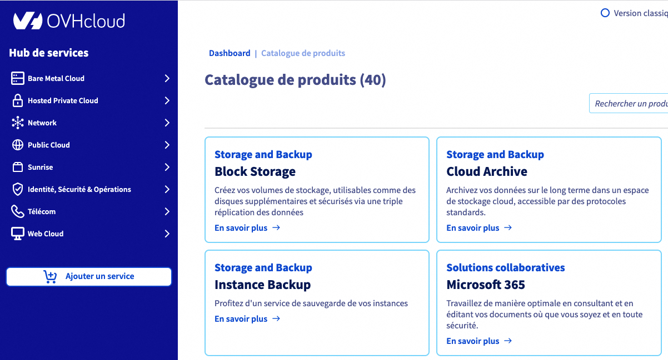Go to Dashboard breadcrumb link
Screen dimensions: 668x360
[x=230, y=53]
